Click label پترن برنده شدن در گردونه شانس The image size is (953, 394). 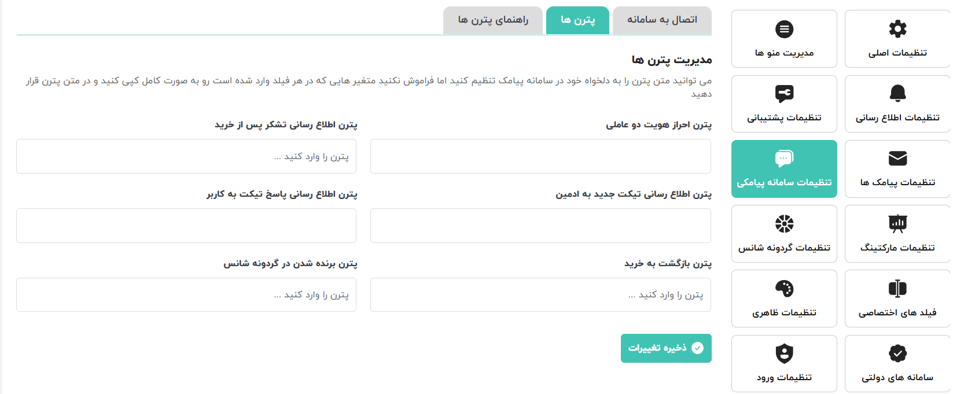pos(290,263)
